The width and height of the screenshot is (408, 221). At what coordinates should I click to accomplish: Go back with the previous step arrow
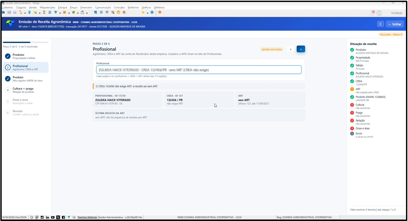(291, 49)
